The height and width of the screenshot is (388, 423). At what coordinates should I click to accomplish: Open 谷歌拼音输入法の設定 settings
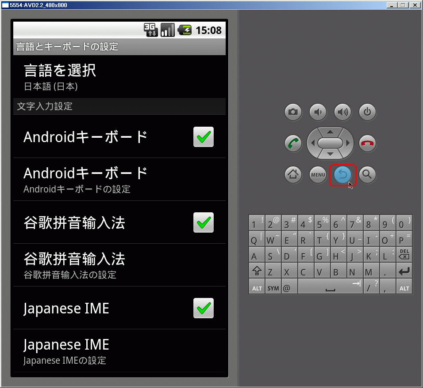(119, 265)
